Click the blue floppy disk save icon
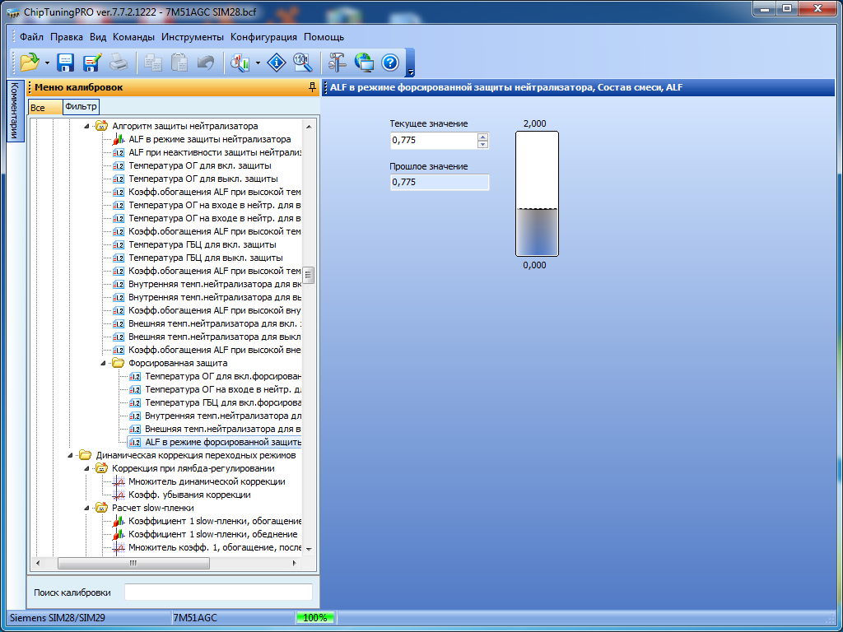This screenshot has height=632, width=843. [66, 62]
